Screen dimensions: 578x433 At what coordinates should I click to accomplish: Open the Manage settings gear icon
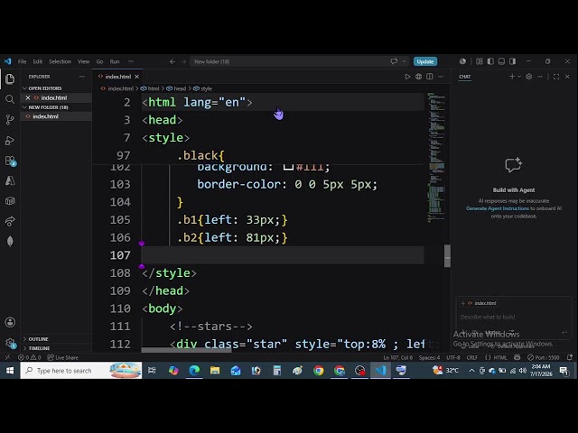click(x=10, y=343)
